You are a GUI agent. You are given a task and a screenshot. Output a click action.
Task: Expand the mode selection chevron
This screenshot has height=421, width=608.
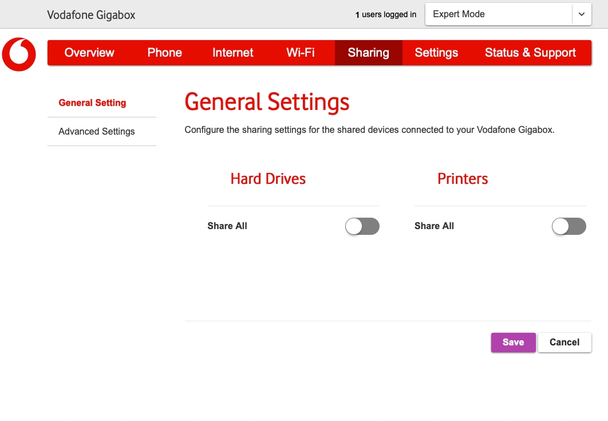point(581,14)
